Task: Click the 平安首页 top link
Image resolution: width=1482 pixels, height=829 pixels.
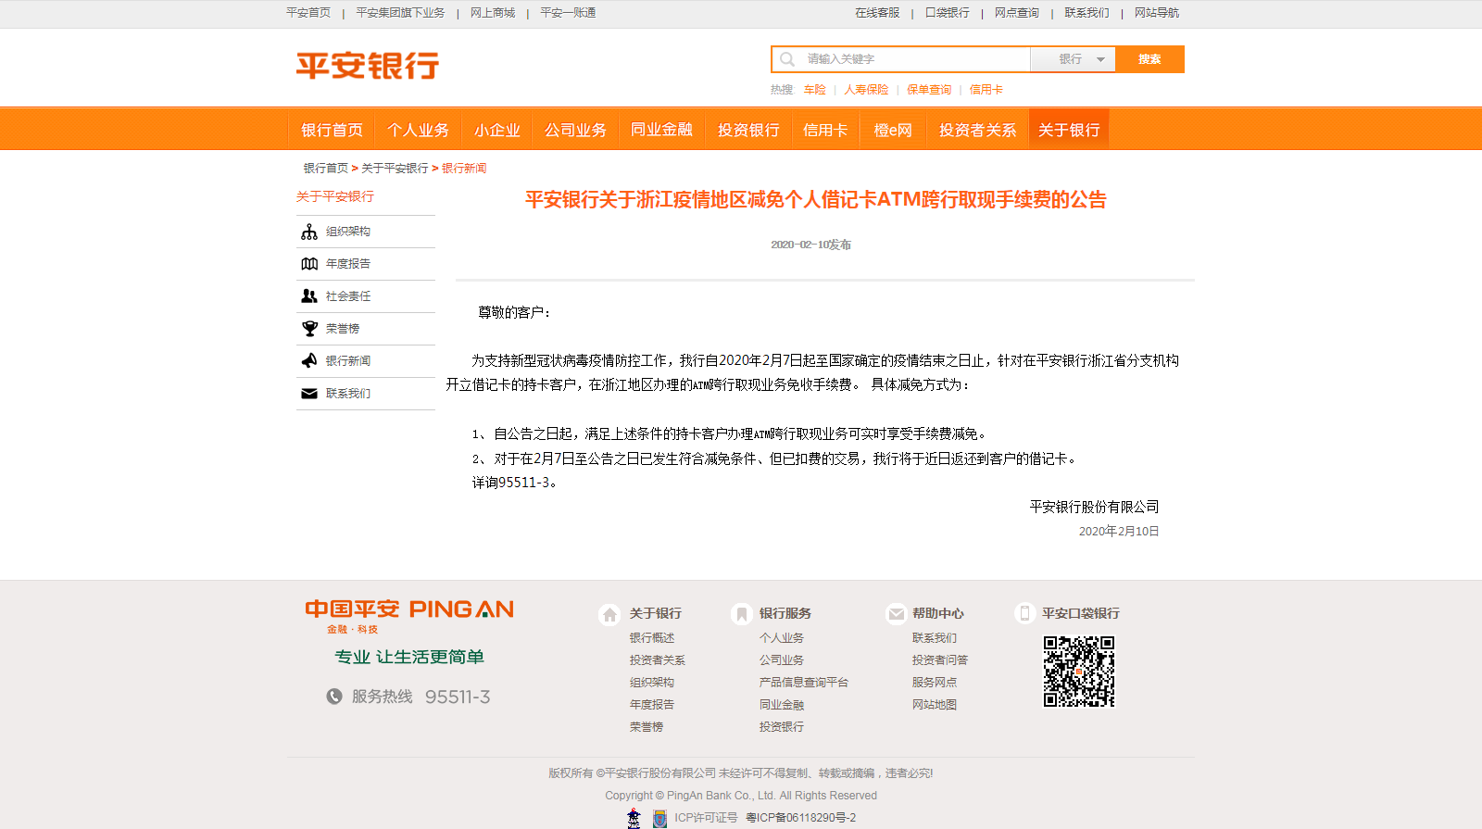Action: tap(308, 13)
